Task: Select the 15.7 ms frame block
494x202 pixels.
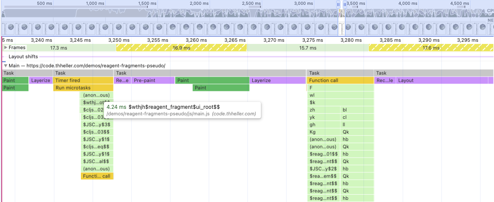Action: (x=308, y=48)
